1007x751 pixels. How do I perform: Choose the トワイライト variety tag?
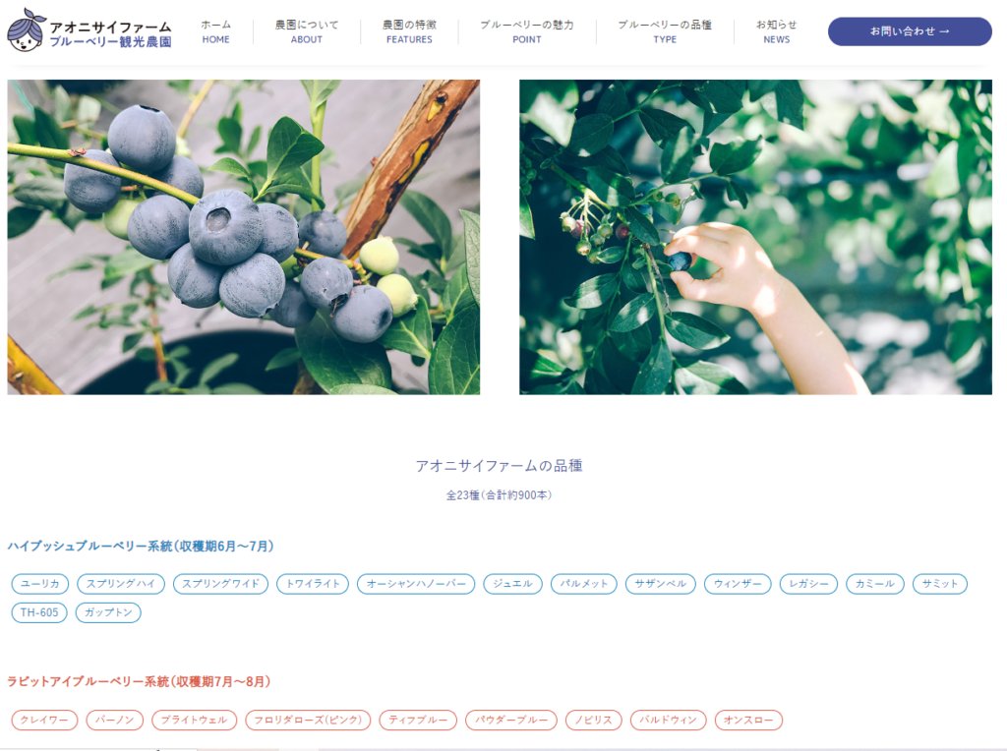click(313, 584)
